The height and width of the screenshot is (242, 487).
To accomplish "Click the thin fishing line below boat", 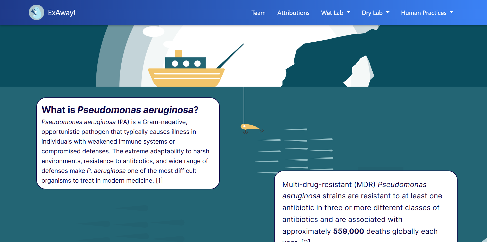I will tap(244, 105).
